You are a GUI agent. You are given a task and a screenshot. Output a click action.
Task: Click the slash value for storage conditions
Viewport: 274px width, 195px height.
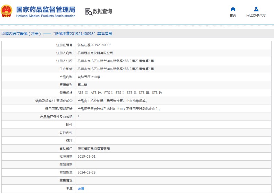click(78, 117)
